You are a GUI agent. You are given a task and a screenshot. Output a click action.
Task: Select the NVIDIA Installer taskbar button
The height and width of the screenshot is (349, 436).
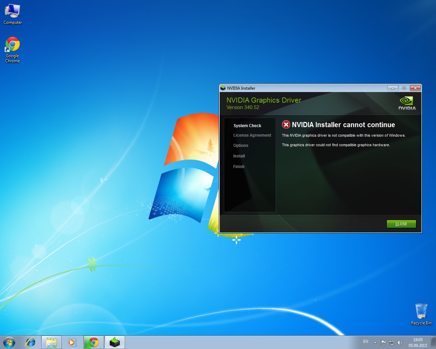(x=115, y=342)
